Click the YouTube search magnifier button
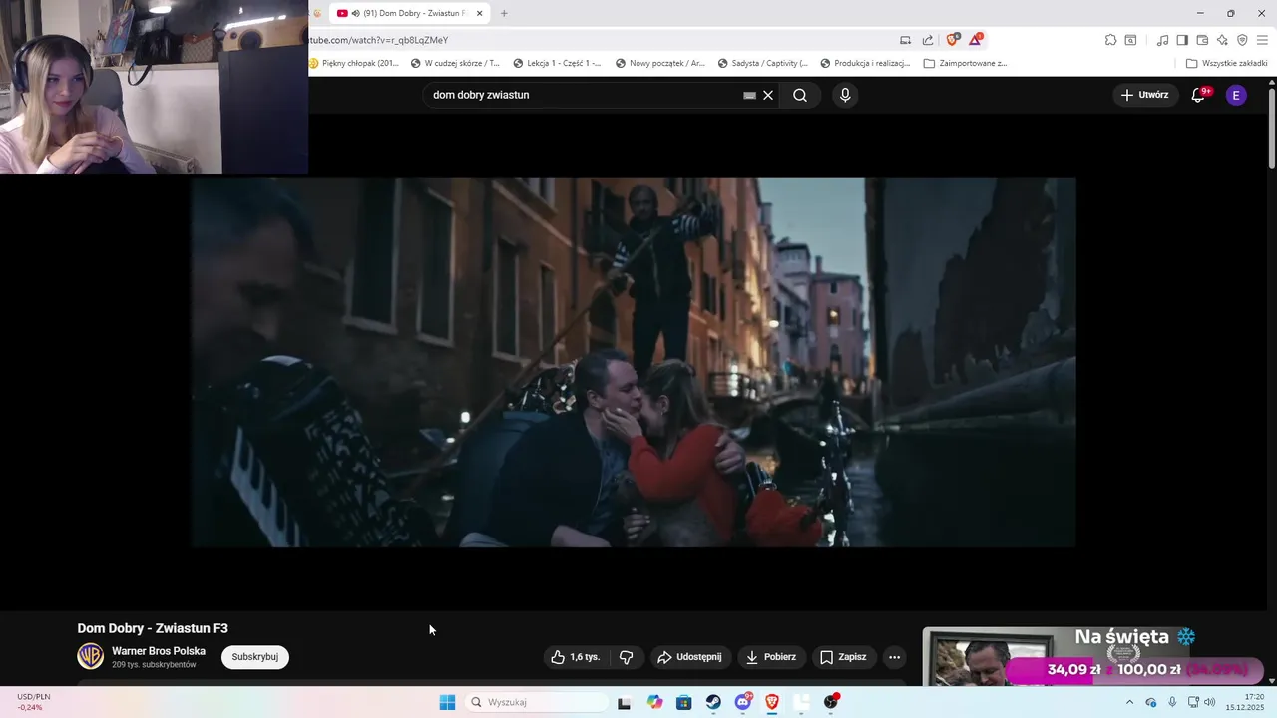The height and width of the screenshot is (718, 1277). (800, 95)
